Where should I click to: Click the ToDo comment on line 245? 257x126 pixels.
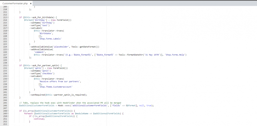pyautogui.click(x=70, y=103)
